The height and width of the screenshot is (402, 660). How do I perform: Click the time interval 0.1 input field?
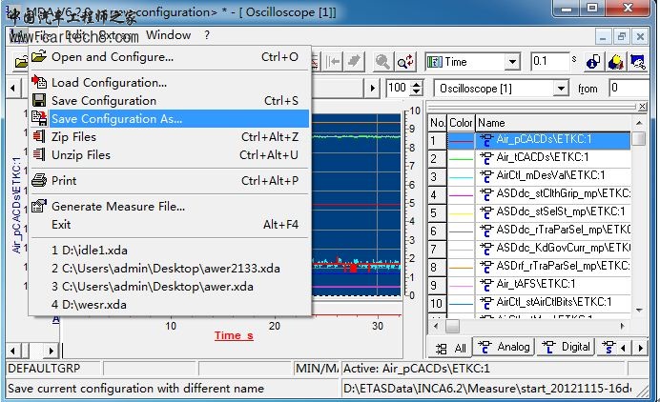coord(550,62)
